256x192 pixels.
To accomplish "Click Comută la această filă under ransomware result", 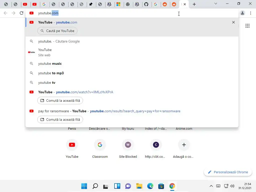I will coord(60,119).
